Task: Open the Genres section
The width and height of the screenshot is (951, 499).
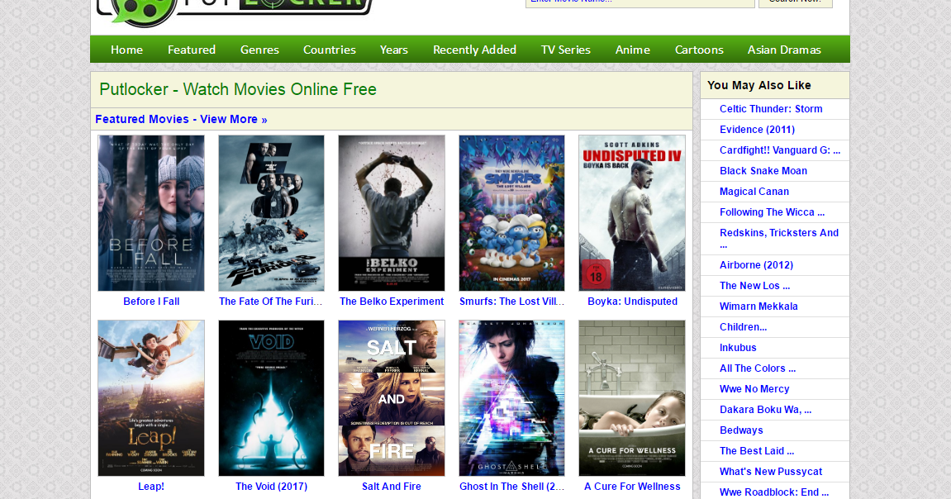Action: coord(259,50)
